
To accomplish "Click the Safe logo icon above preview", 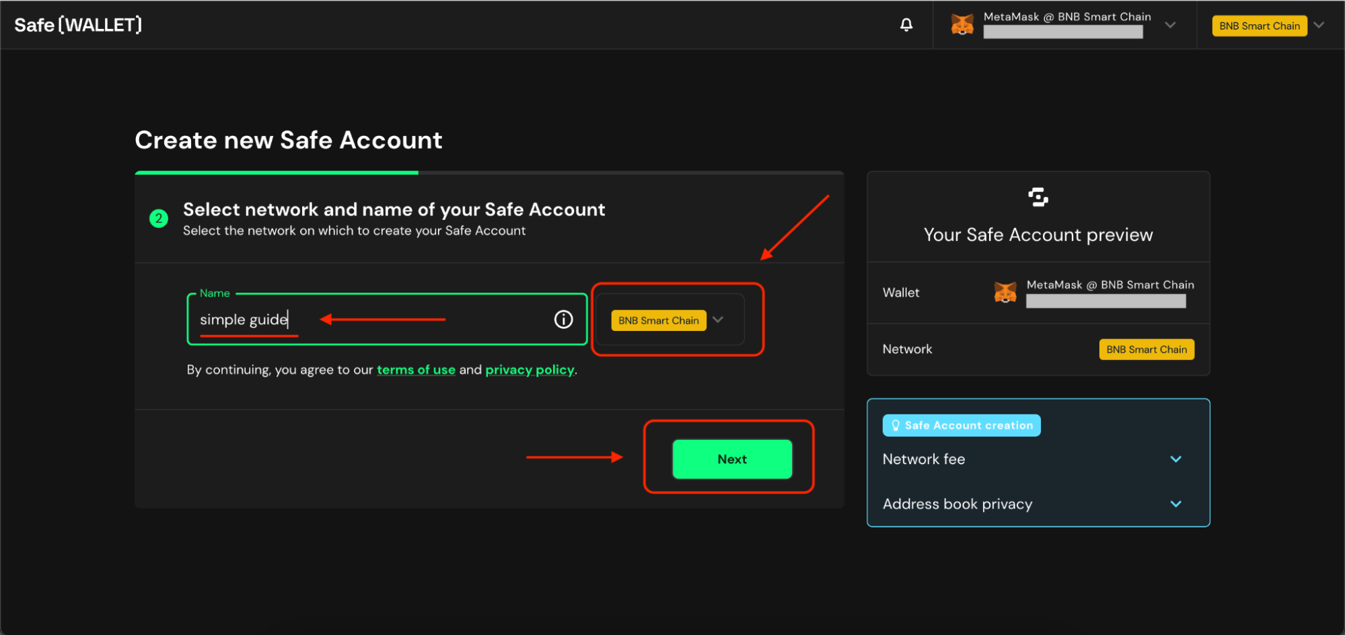I will [1038, 197].
